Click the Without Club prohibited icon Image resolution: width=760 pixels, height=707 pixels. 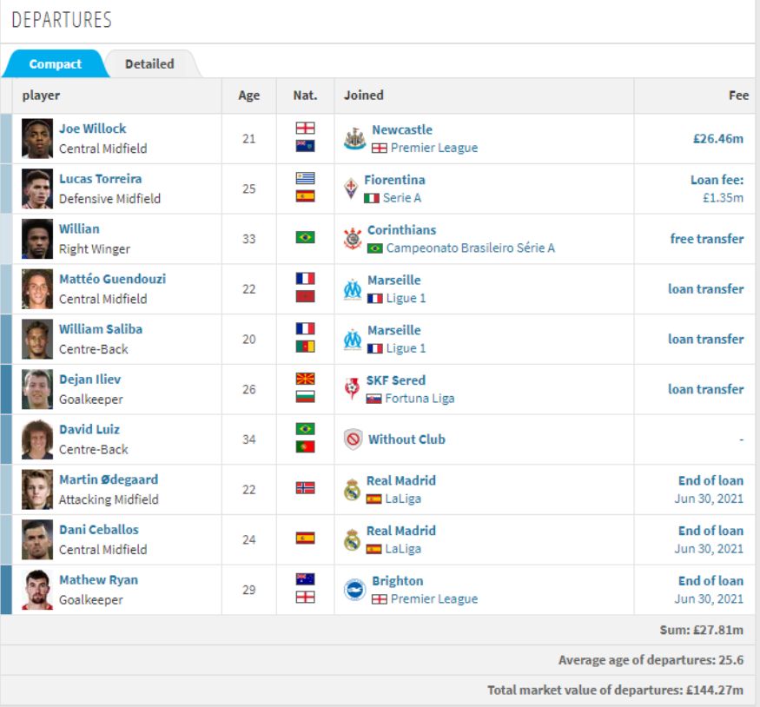353,439
